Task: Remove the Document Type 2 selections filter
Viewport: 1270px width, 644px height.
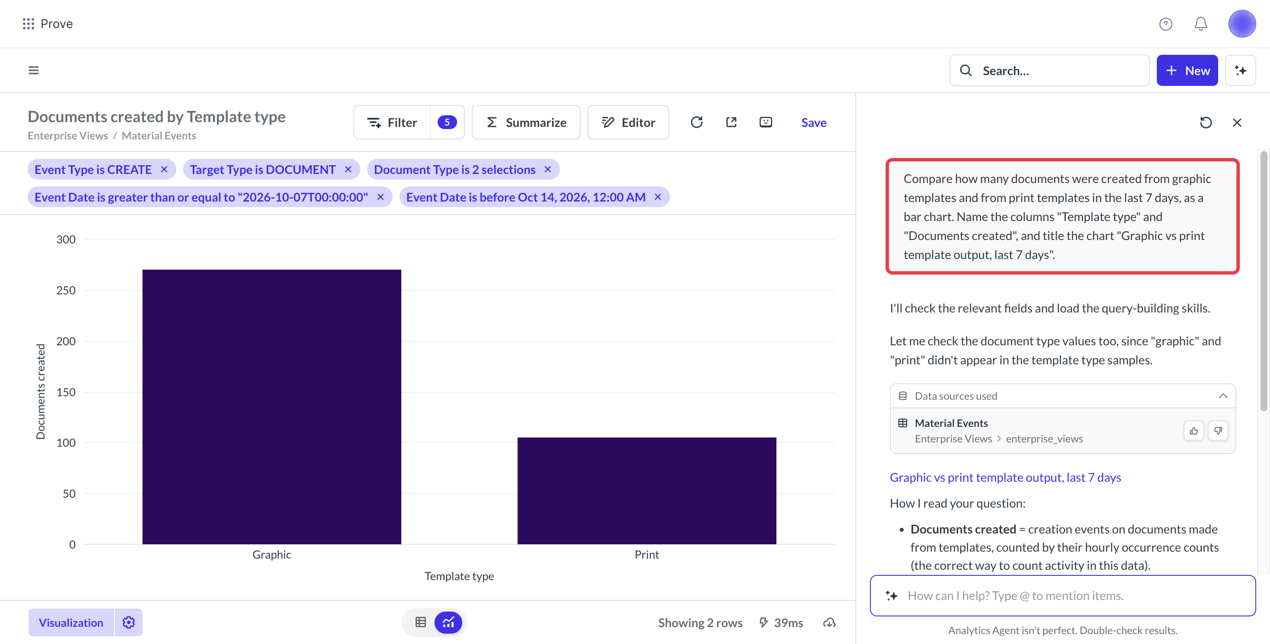Action: (x=547, y=170)
